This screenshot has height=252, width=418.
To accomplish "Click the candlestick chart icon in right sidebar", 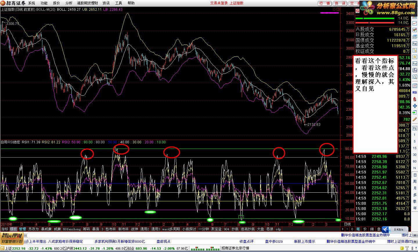I will coord(415,30).
